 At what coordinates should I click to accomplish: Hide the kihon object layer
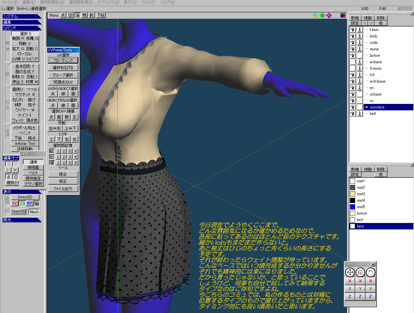click(x=353, y=30)
